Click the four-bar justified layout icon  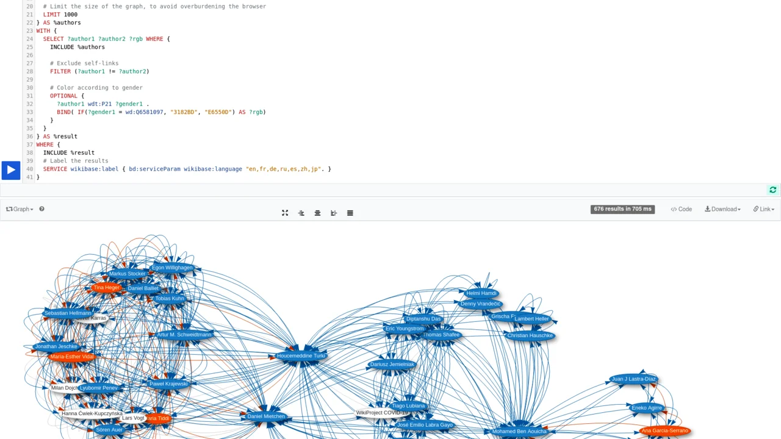point(350,213)
